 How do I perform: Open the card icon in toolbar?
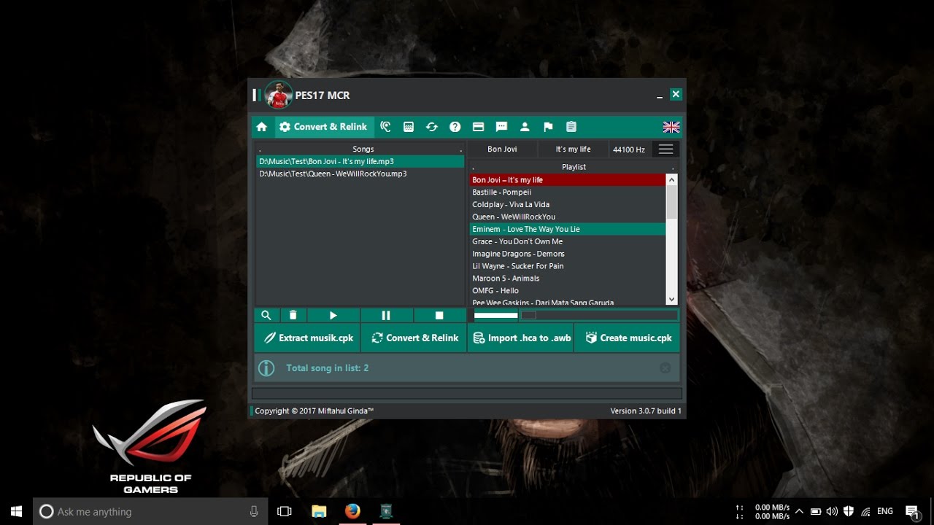(479, 127)
